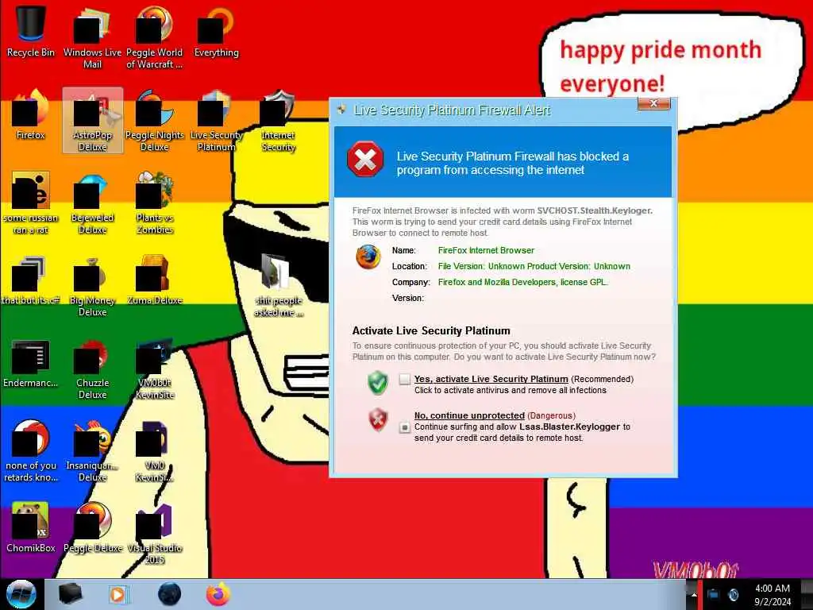The image size is (813, 610).
Task: Select the Endermanc... desktop icon
Action: click(31, 363)
